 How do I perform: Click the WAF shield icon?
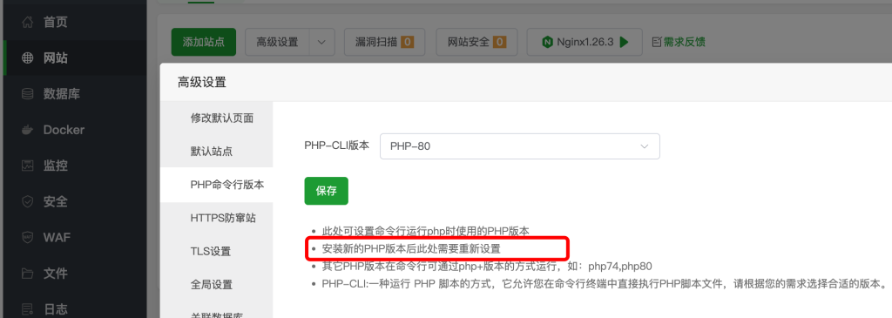click(27, 237)
